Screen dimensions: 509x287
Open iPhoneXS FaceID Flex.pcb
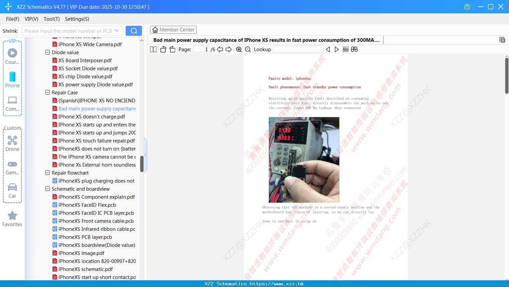point(84,205)
